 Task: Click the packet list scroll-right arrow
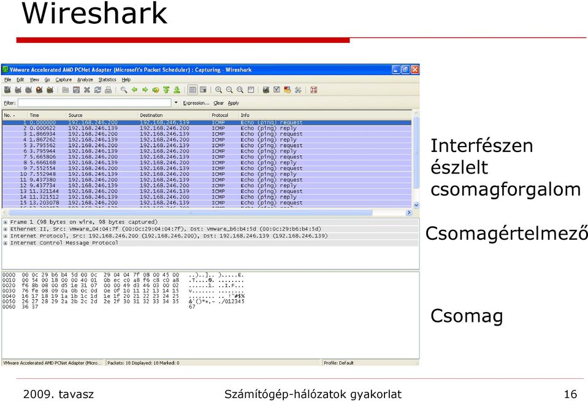point(409,213)
